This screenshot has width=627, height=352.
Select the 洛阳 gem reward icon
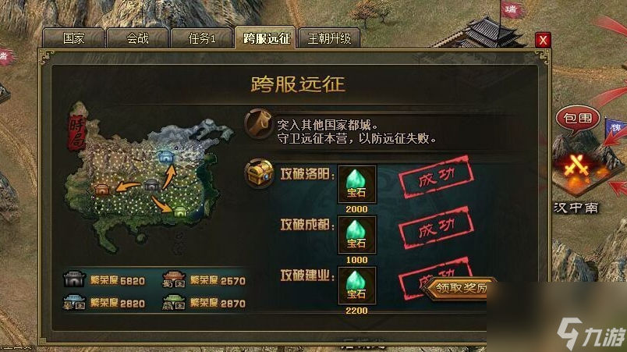pyautogui.click(x=356, y=184)
